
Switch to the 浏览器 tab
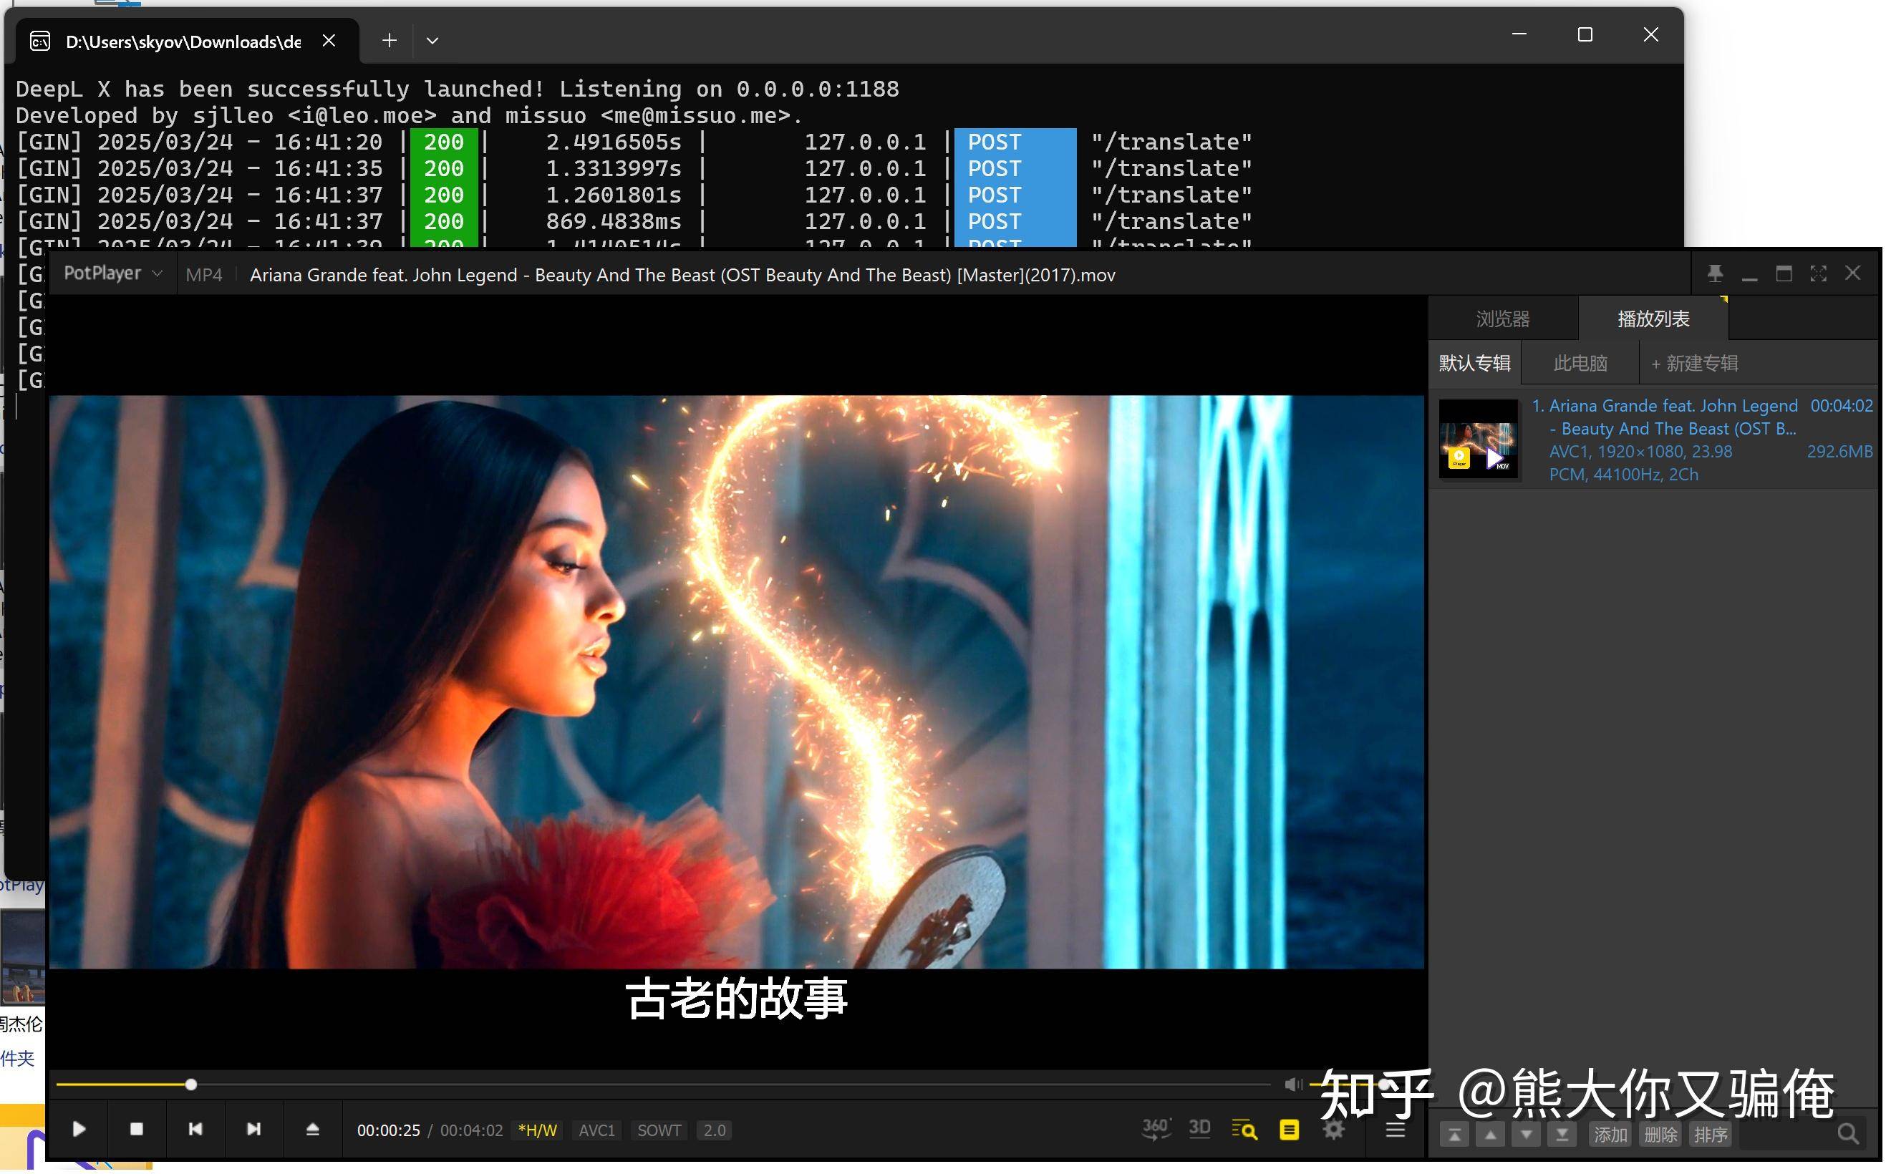[x=1502, y=319]
